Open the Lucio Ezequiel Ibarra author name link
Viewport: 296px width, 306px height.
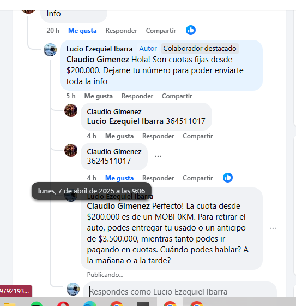(99, 49)
